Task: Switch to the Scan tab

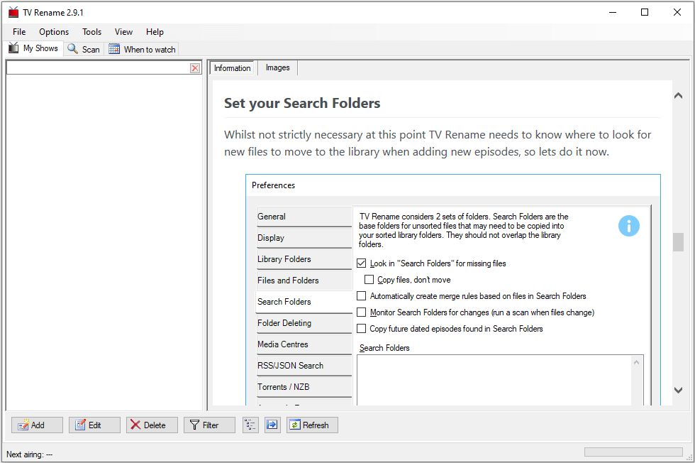Action: (x=84, y=49)
